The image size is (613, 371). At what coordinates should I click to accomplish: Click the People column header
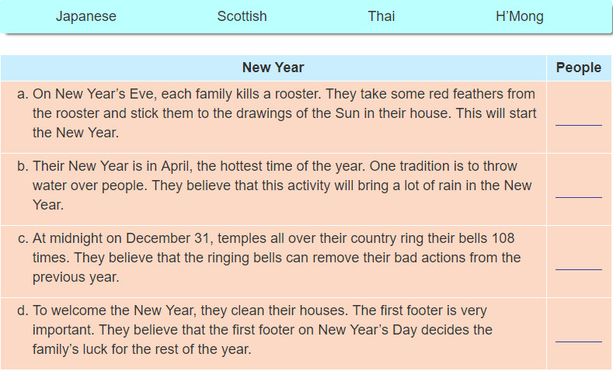(579, 68)
